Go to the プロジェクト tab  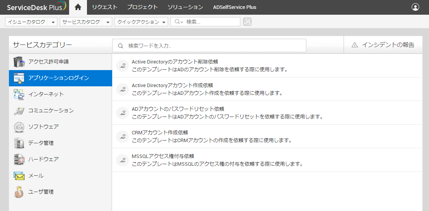coord(142,7)
